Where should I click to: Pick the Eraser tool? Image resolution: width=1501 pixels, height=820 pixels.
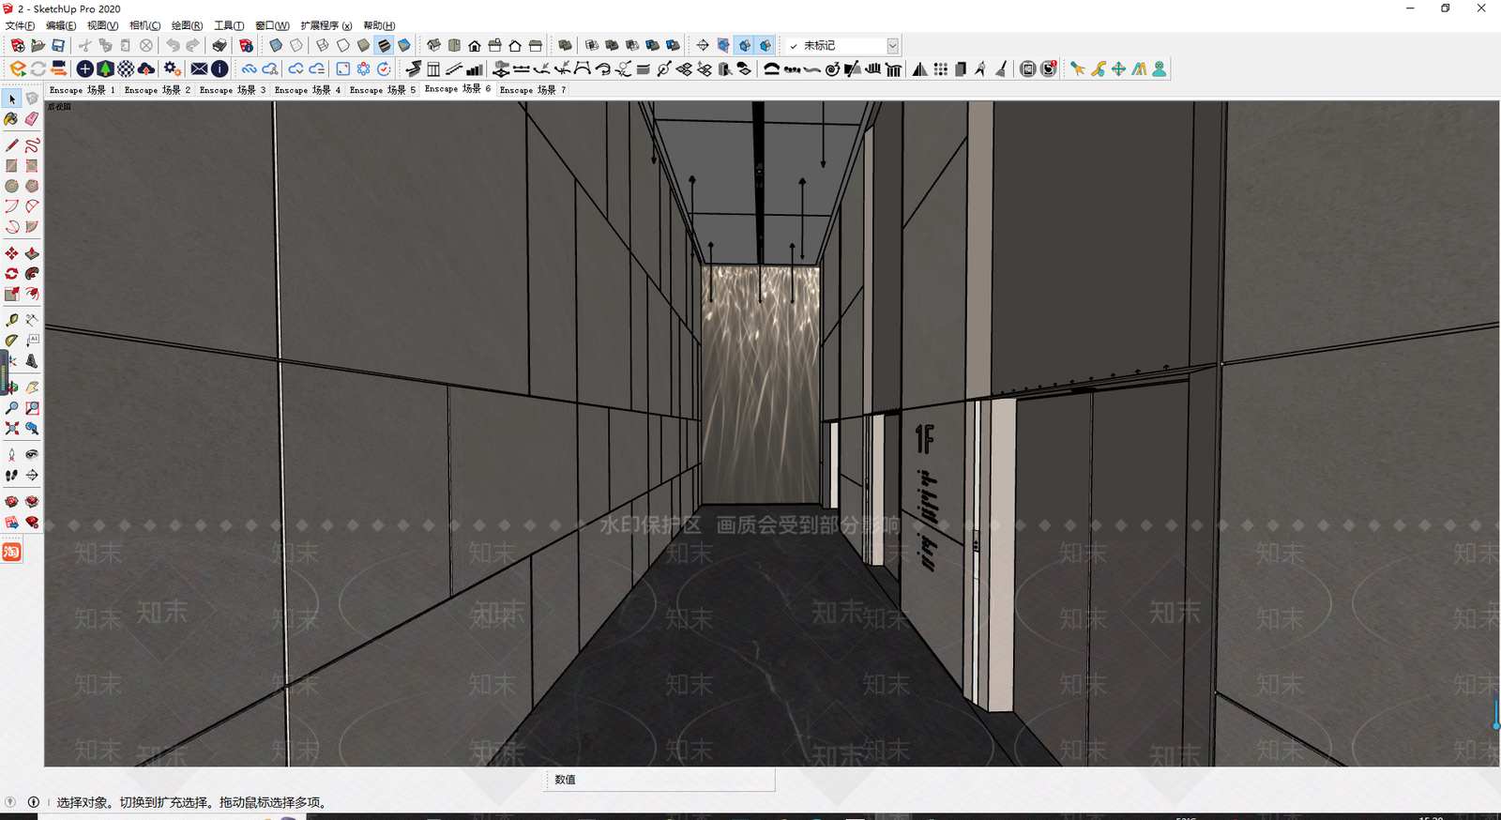coord(32,119)
